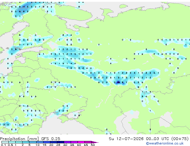Click the "25" legend scale label
The image size is (190, 146).
pos(58,145)
